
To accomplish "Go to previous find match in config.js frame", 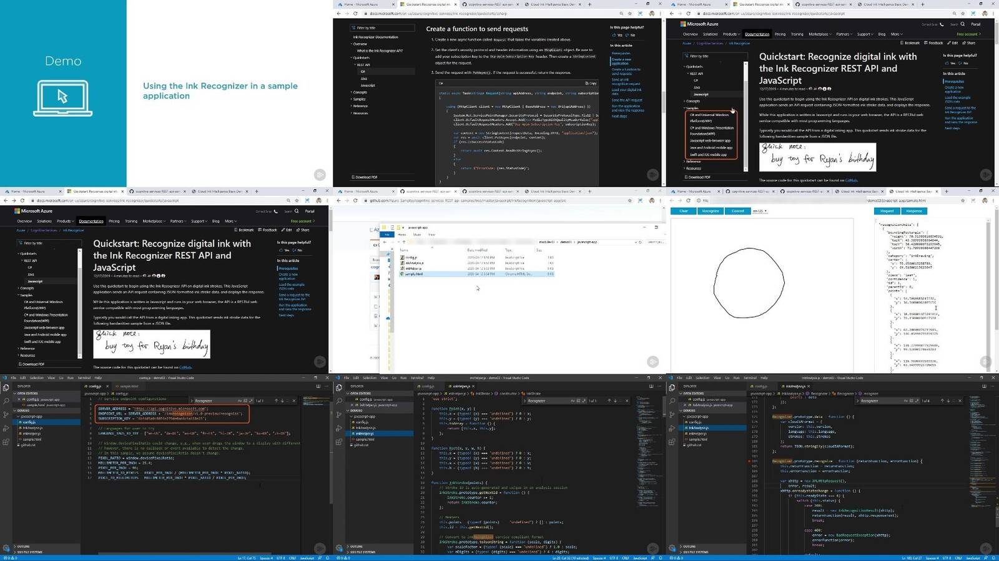I will click(x=277, y=401).
